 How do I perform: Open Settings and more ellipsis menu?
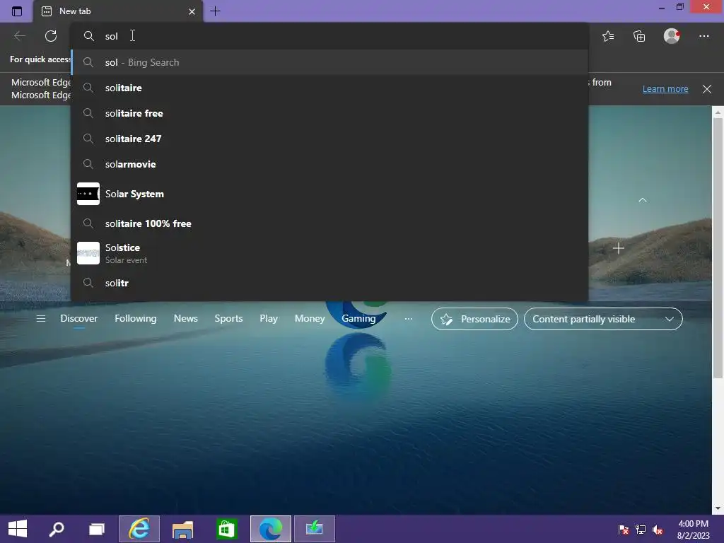(x=704, y=36)
